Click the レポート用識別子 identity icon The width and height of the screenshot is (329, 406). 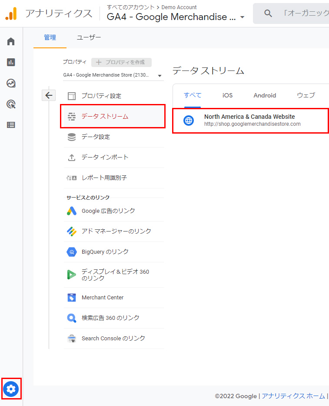click(72, 178)
